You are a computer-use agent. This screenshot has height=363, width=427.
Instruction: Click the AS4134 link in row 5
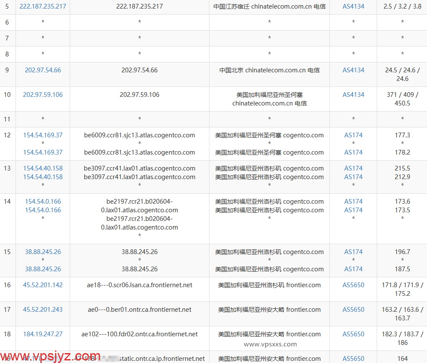353,6
